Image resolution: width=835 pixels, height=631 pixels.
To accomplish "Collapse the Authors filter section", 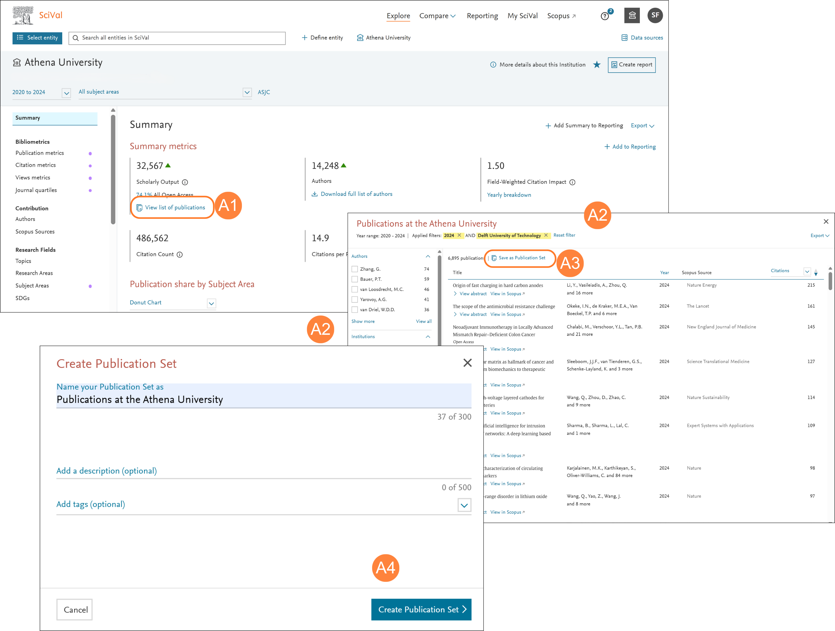I will click(x=428, y=256).
